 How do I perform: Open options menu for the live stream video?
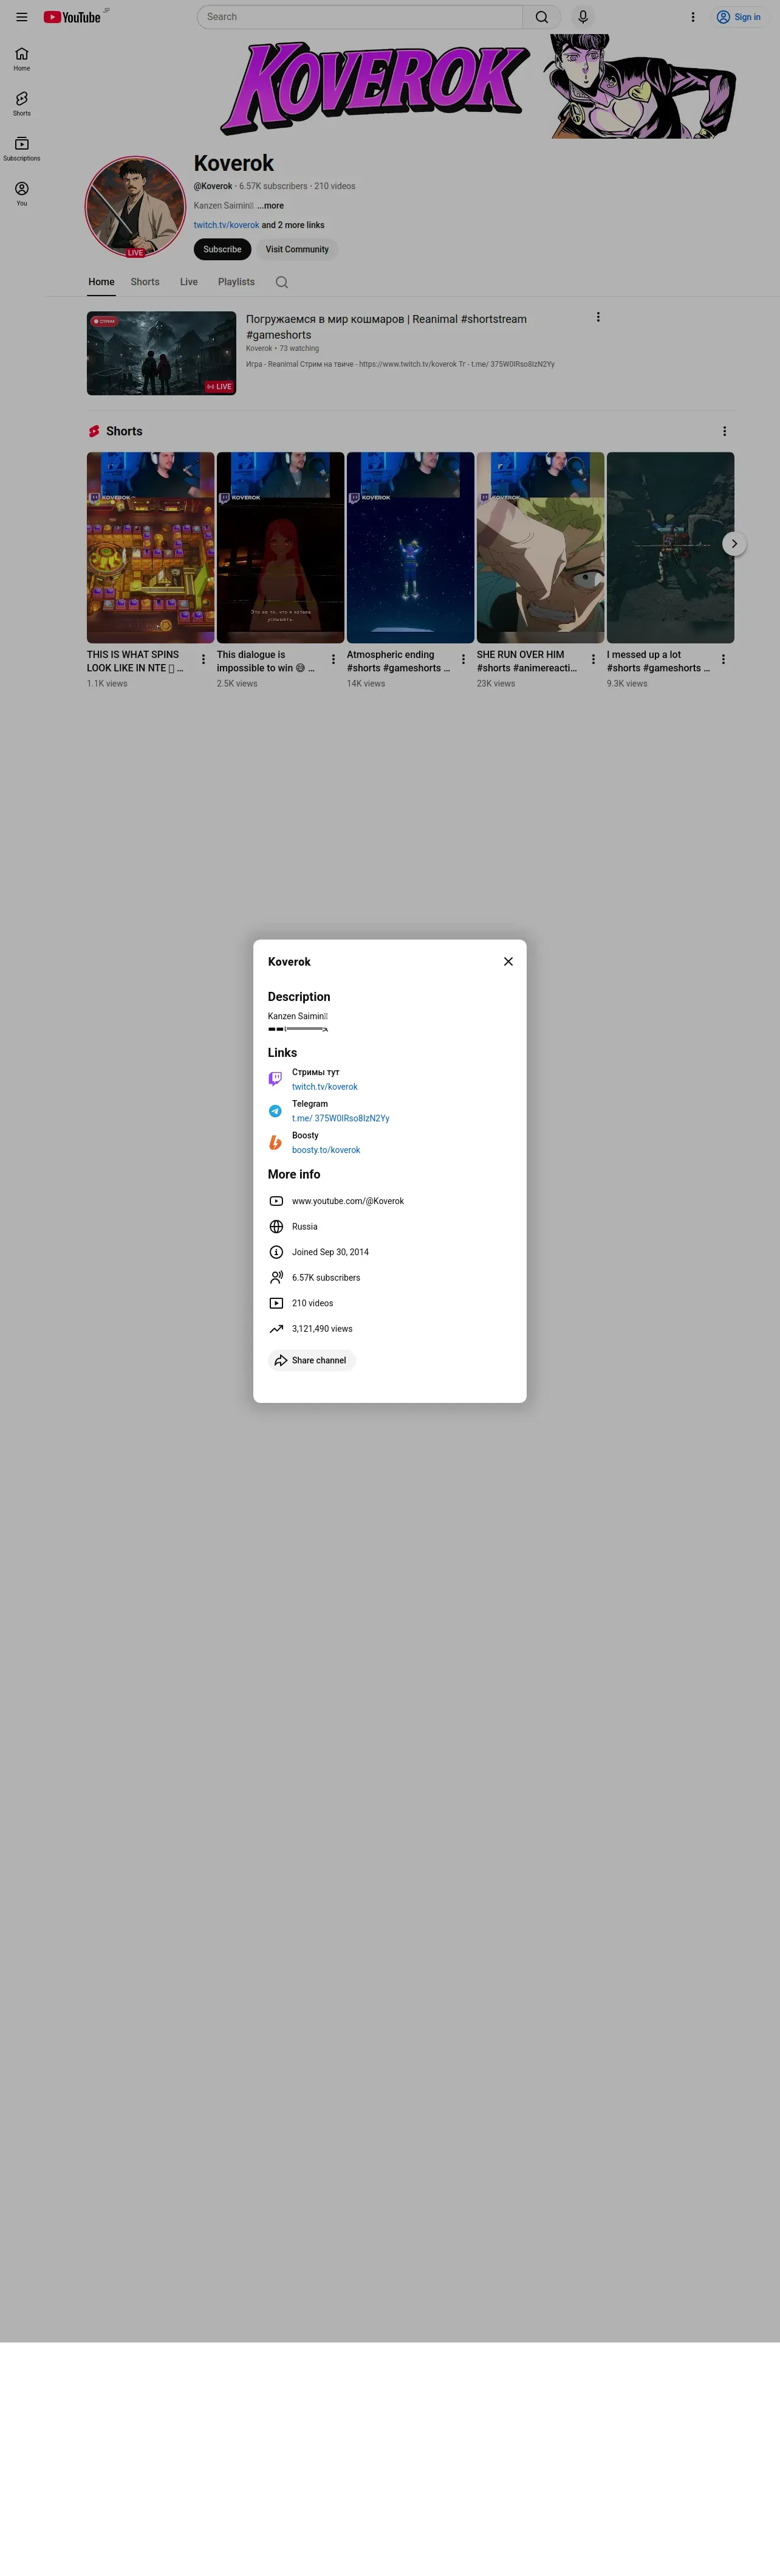tap(598, 317)
